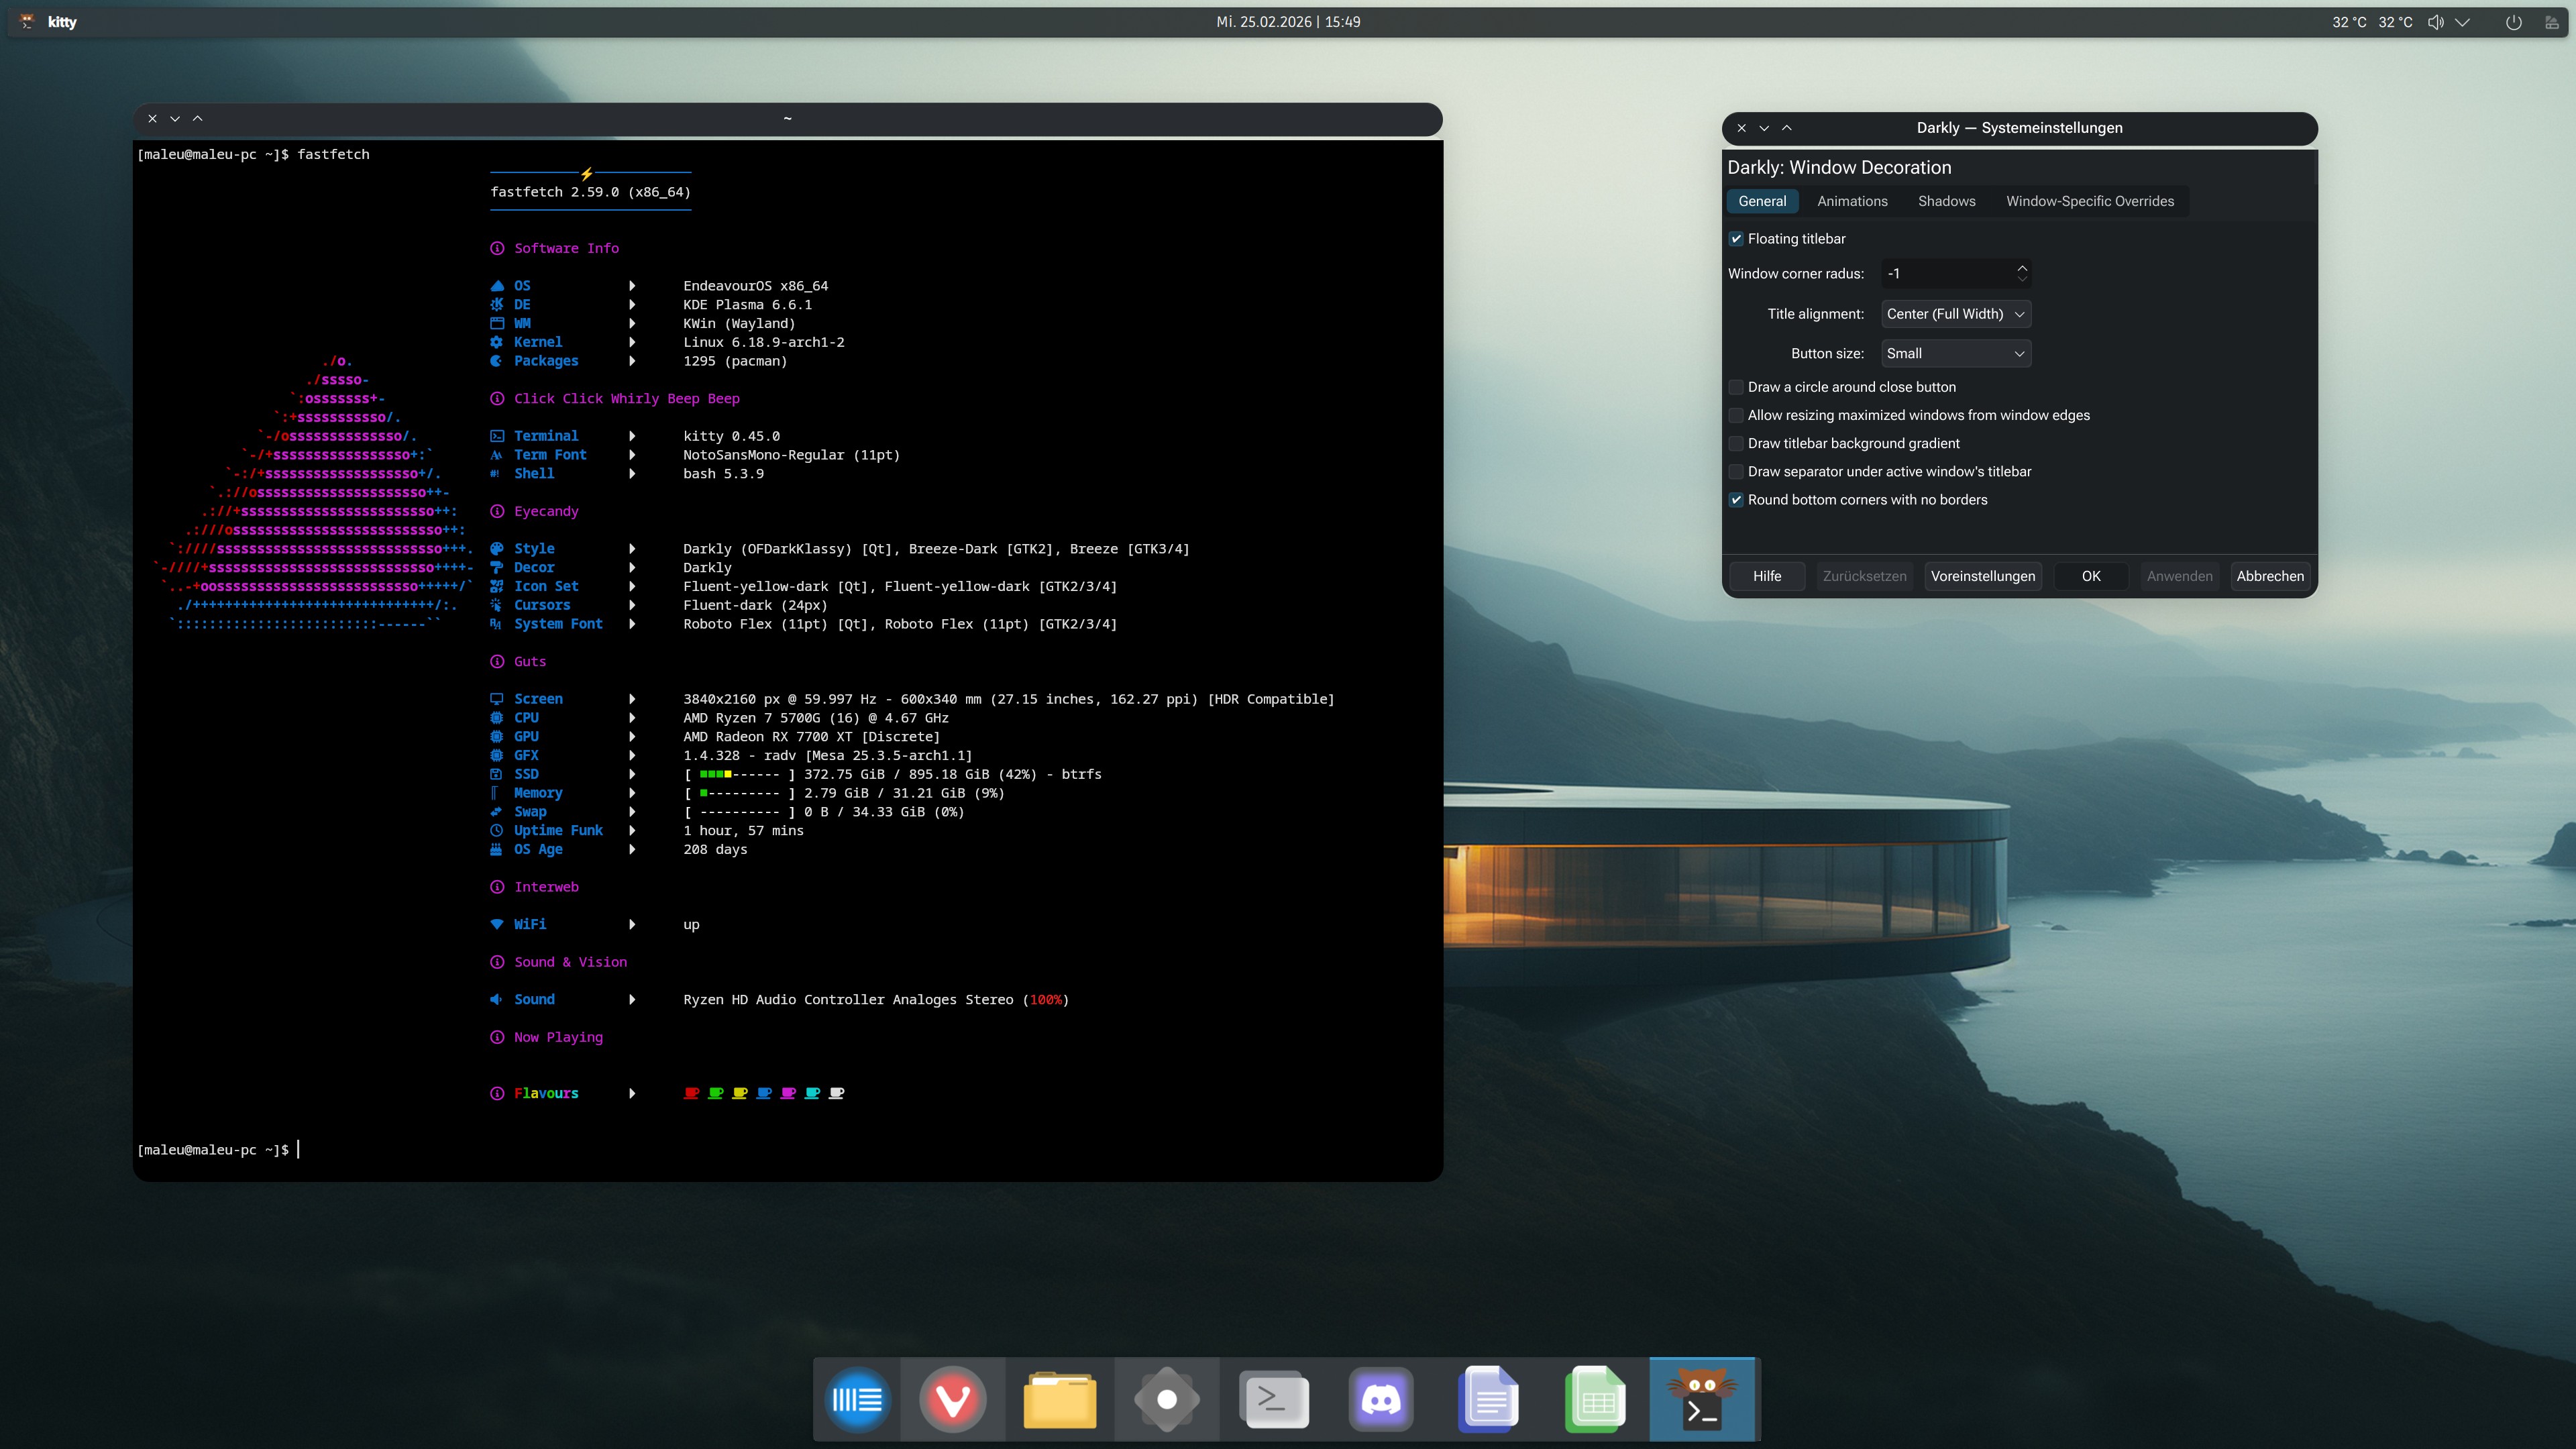Increase Window corner radius with up arrow

click(2022, 268)
